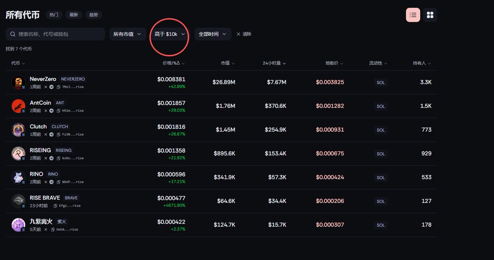The width and height of the screenshot is (494, 260).
Task: Sort by 代币 column header
Action: tap(18, 63)
